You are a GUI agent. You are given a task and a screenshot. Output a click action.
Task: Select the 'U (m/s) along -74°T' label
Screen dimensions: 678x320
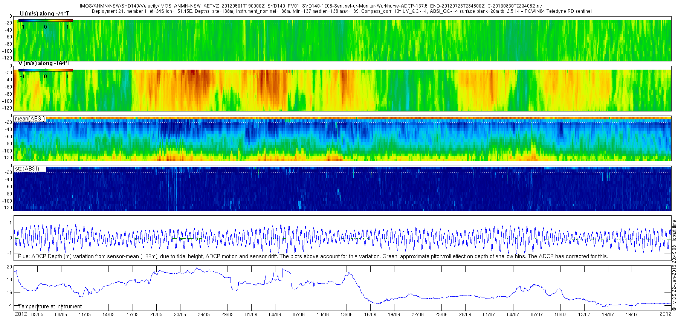click(44, 14)
